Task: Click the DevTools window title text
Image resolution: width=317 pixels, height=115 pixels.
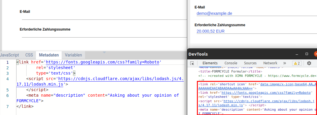Action: [x=198, y=54]
